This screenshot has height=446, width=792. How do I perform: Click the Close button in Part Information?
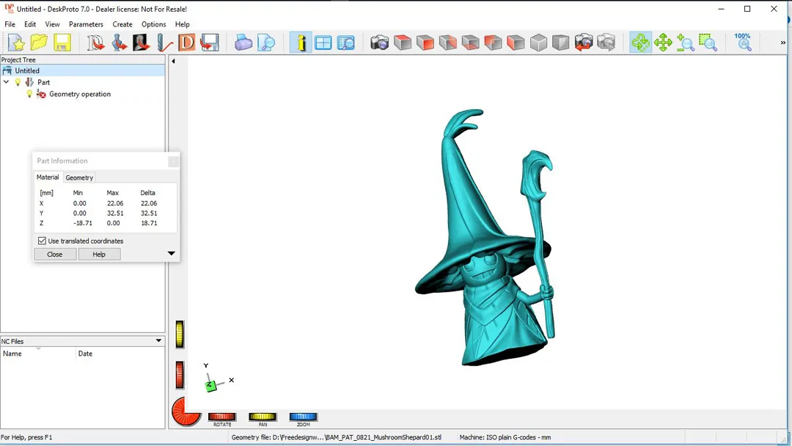[x=55, y=255]
